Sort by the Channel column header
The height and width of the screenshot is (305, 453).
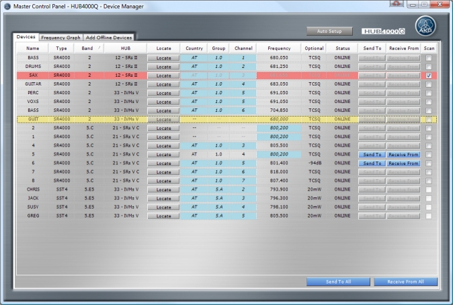pos(243,48)
